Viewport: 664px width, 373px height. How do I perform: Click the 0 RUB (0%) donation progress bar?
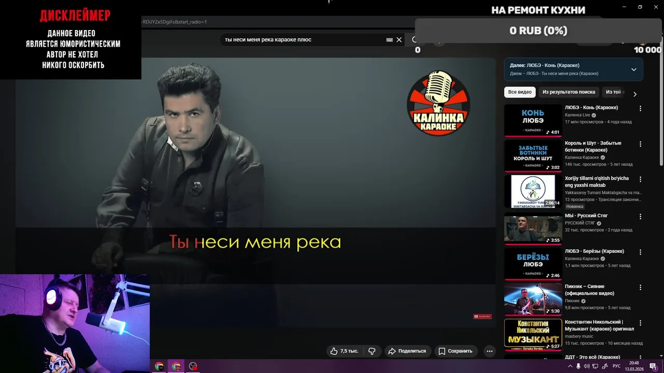tap(538, 31)
